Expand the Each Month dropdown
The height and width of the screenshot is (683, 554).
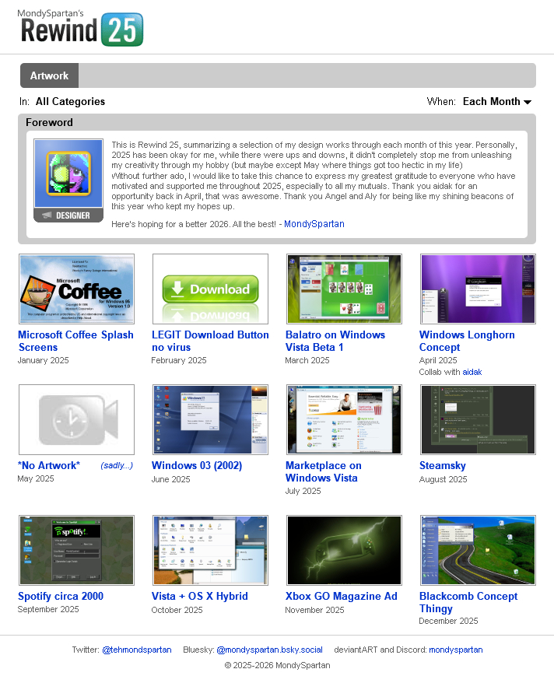click(496, 102)
